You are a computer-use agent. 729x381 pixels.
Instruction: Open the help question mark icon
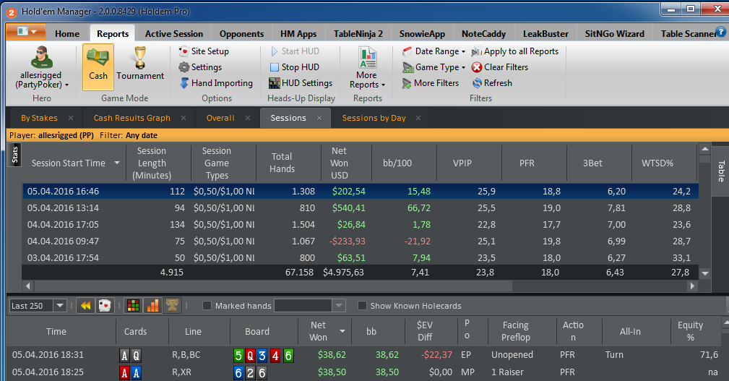(720, 32)
